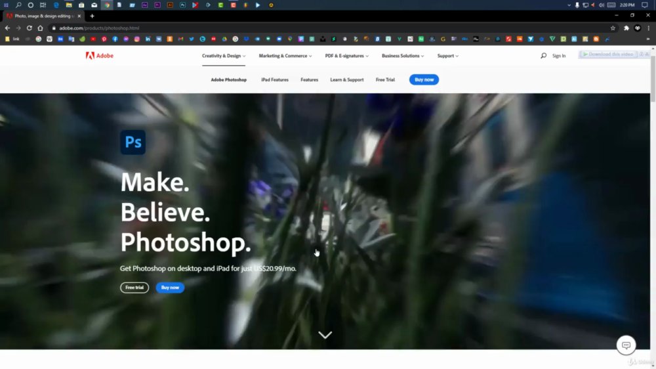This screenshot has height=369, width=656.
Task: Navigate back in browser history
Action: [7, 28]
